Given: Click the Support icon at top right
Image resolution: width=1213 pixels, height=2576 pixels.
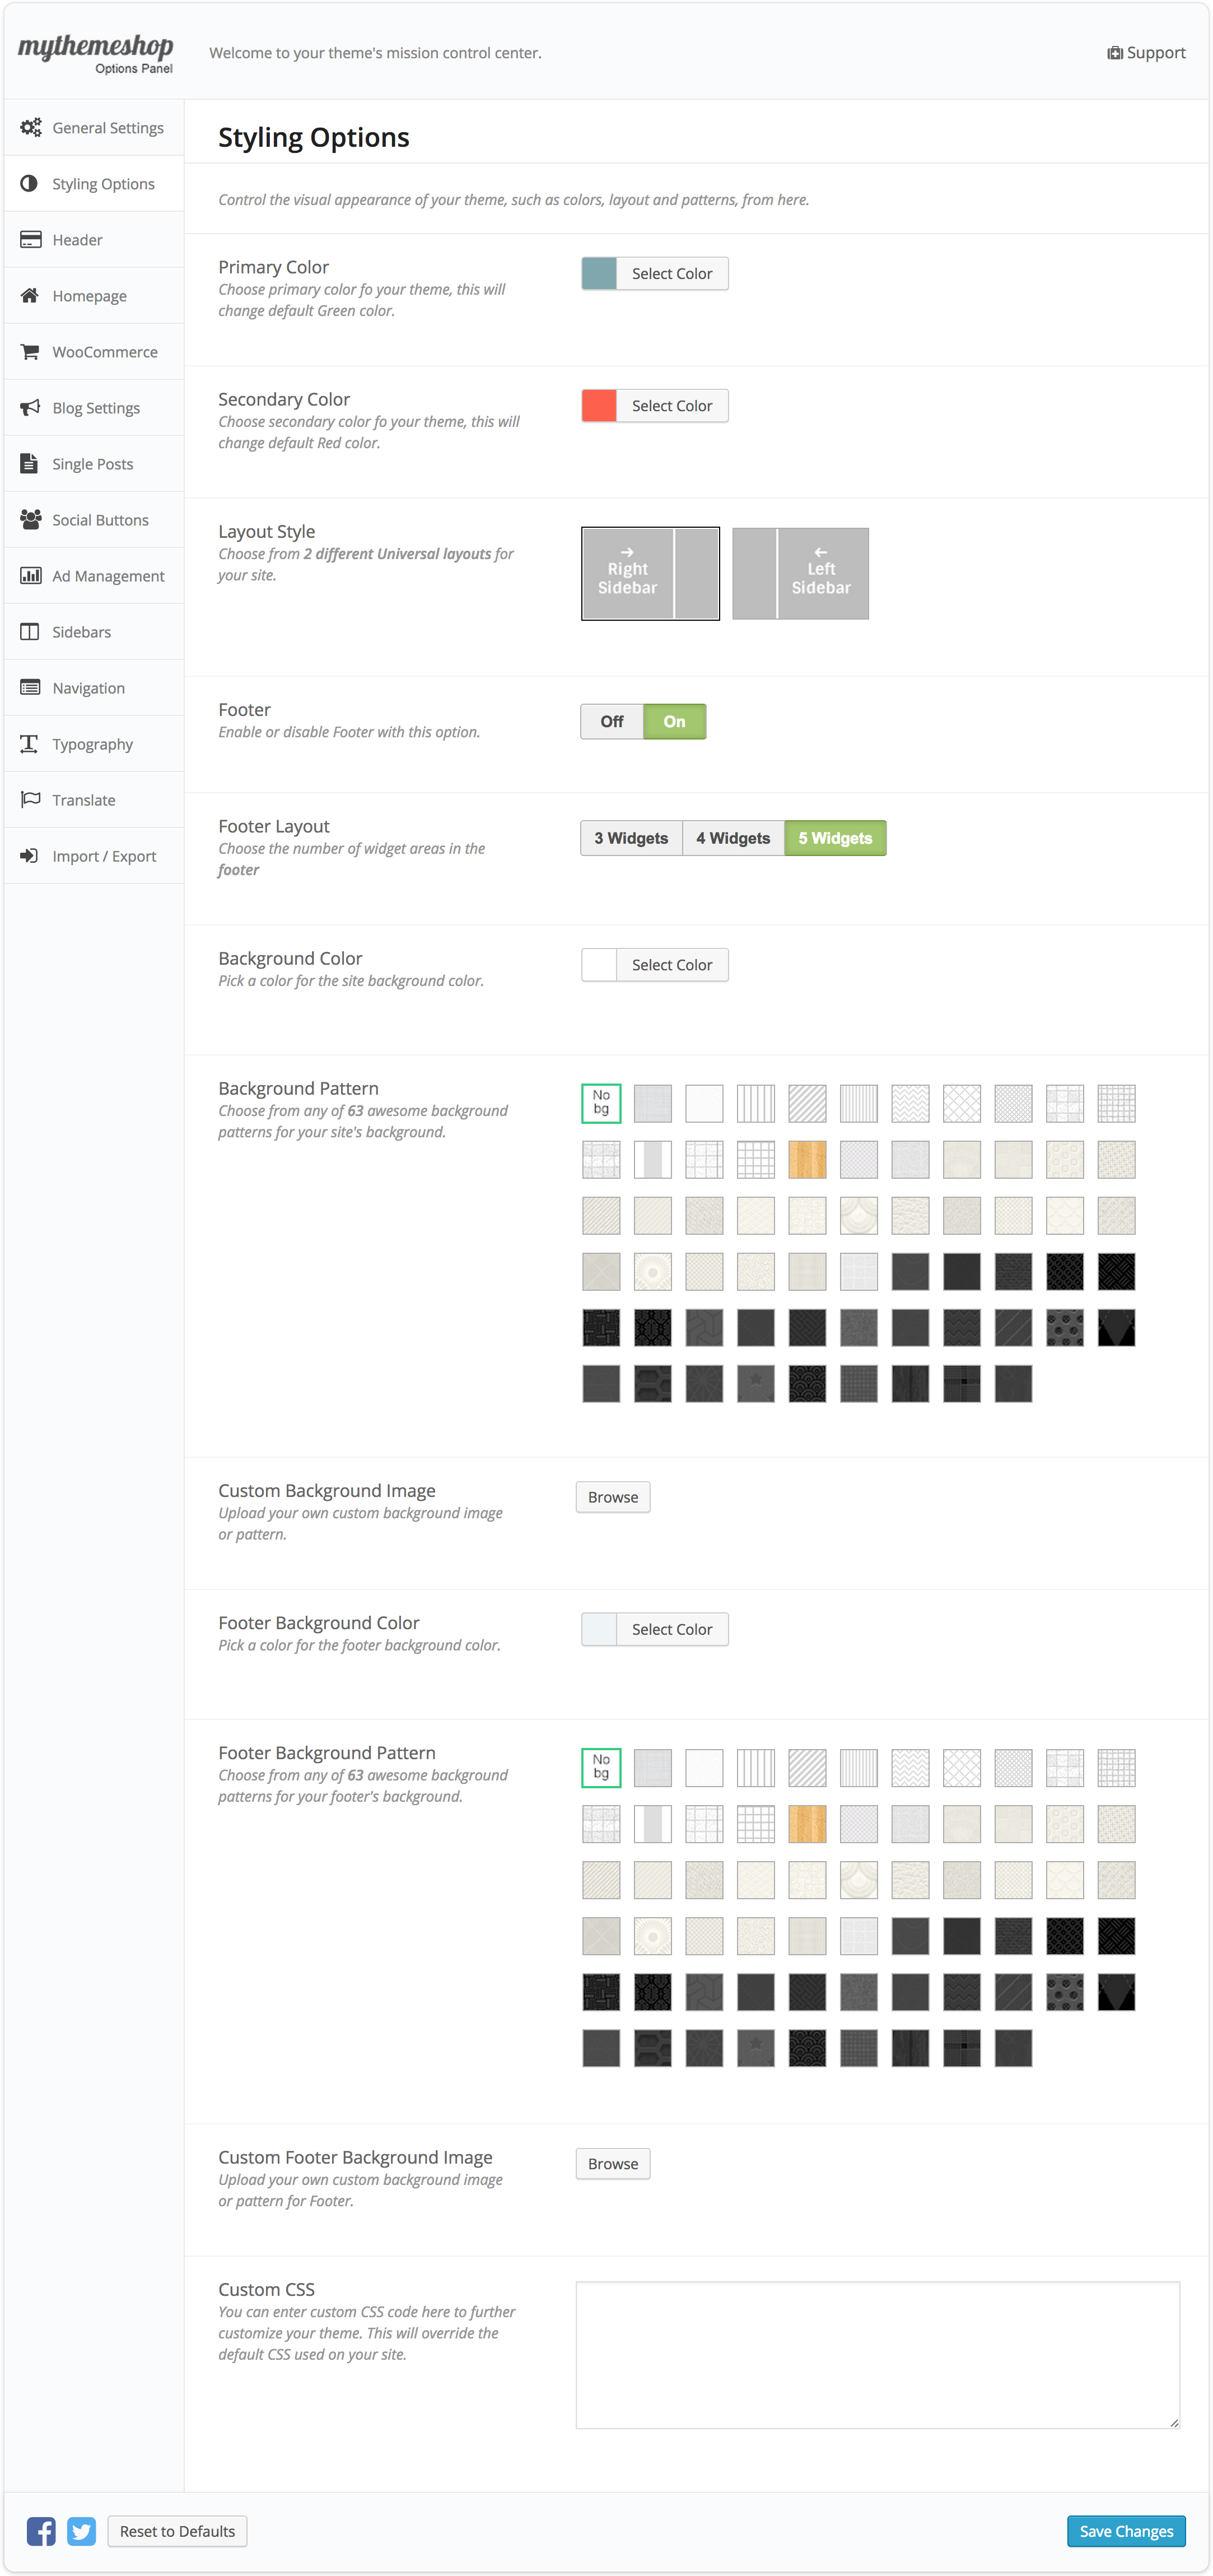Looking at the screenshot, I should [1115, 52].
